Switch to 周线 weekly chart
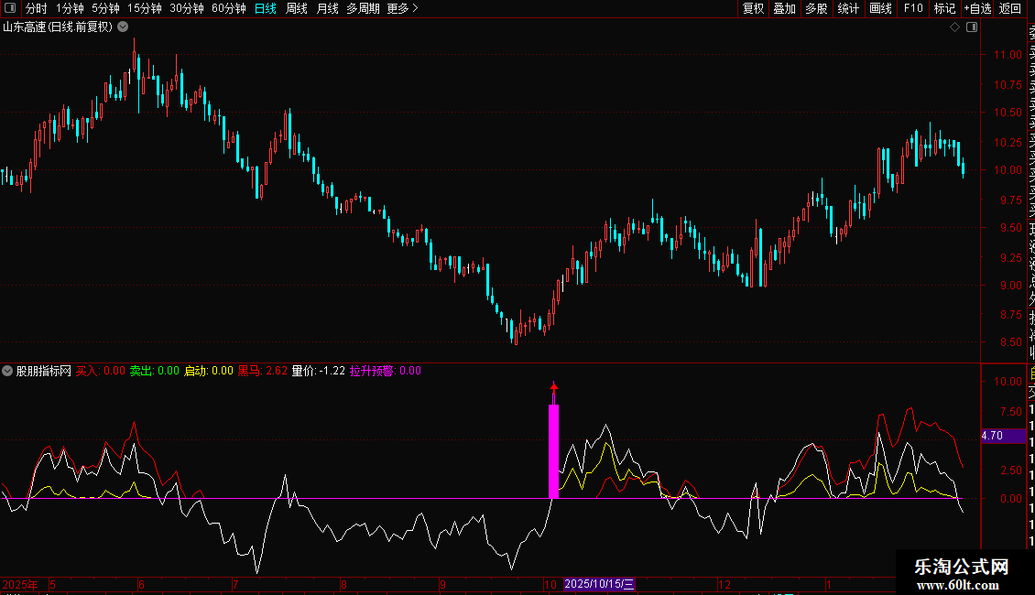Viewport: 1035px width, 595px height. pos(297,8)
